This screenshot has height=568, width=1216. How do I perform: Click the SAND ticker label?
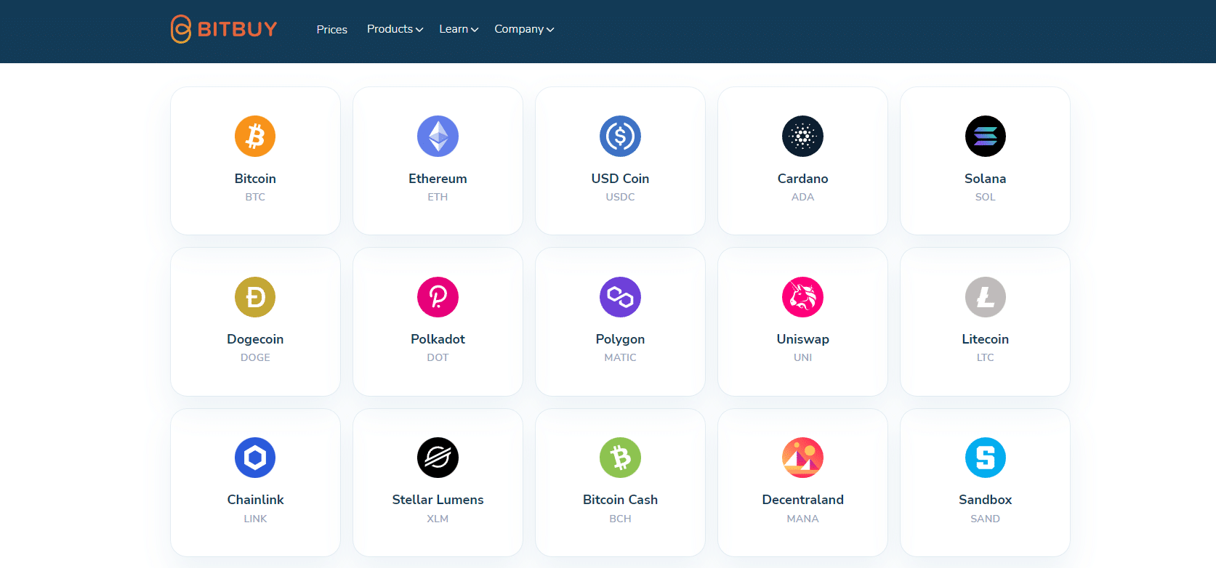click(x=985, y=519)
